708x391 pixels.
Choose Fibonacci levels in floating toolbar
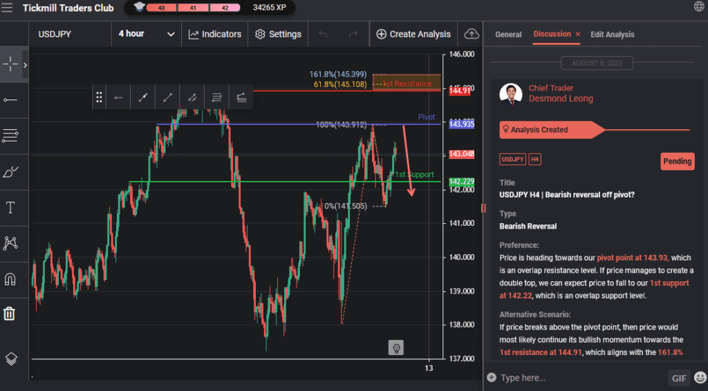coord(216,97)
